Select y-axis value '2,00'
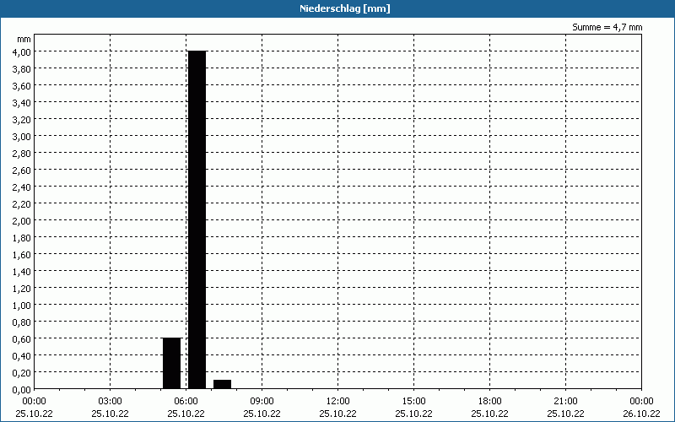Image resolution: width=675 pixels, height=422 pixels. point(21,220)
